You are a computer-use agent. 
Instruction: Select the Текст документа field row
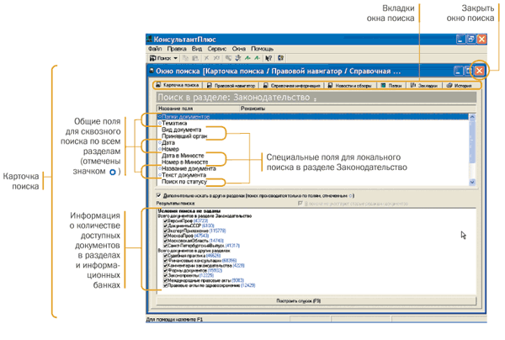(313, 175)
